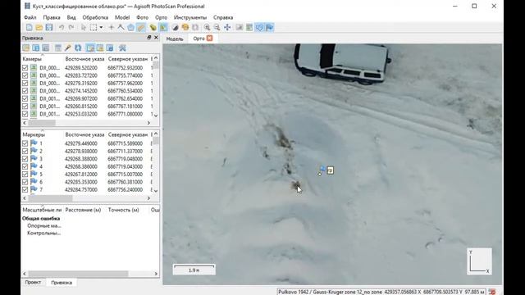
Task: Close the Привязка panel
Action: (156, 38)
